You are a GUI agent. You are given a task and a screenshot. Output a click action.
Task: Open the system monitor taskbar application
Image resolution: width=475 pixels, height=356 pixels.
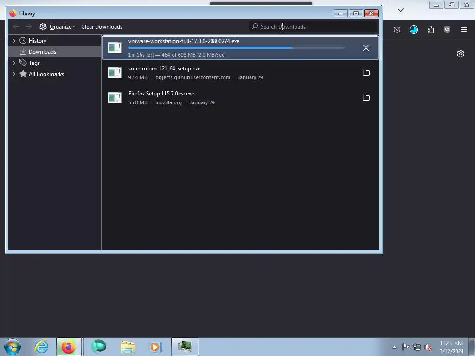point(185,347)
